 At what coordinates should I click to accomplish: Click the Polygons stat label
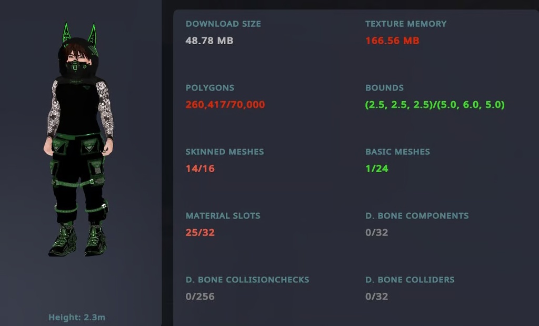tap(210, 88)
